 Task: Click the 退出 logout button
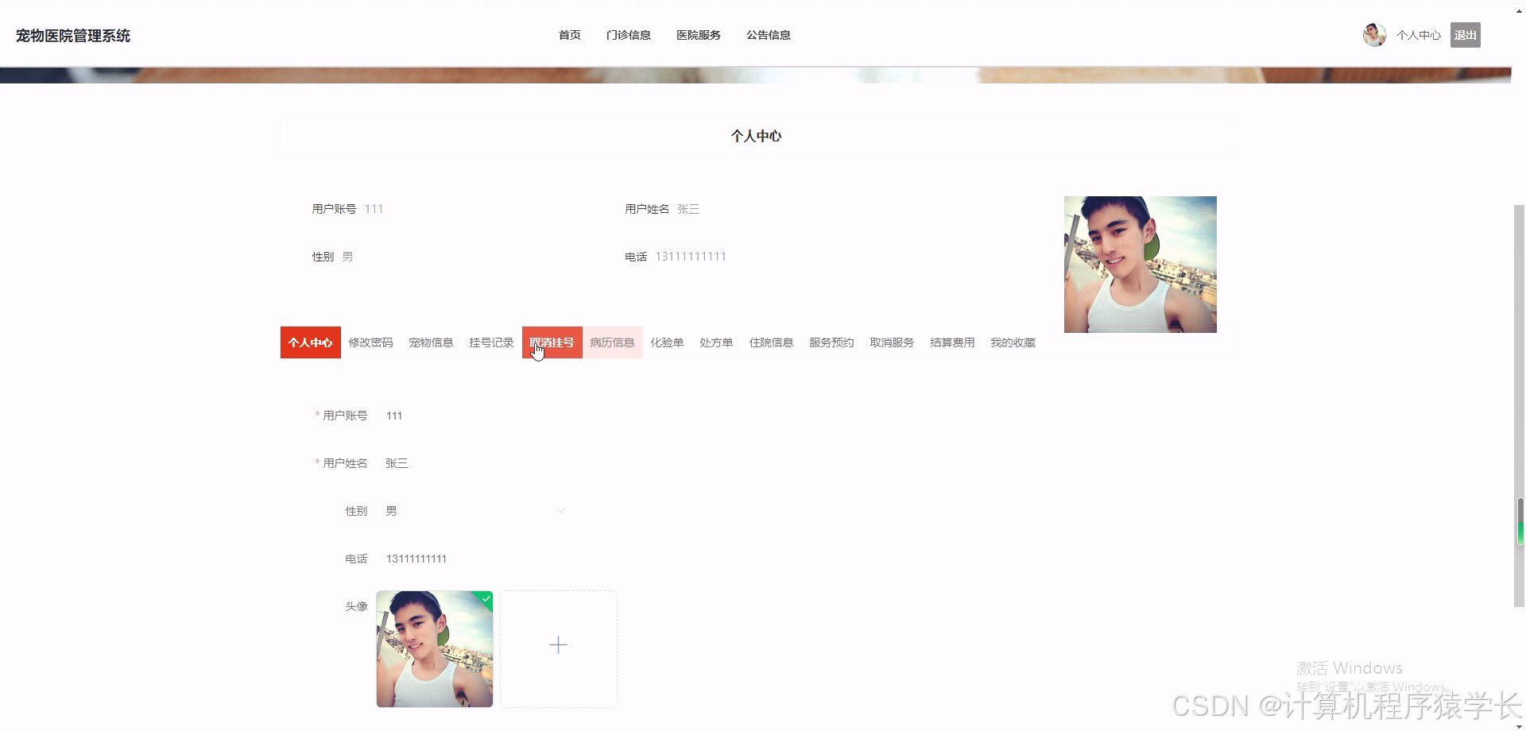click(1465, 35)
